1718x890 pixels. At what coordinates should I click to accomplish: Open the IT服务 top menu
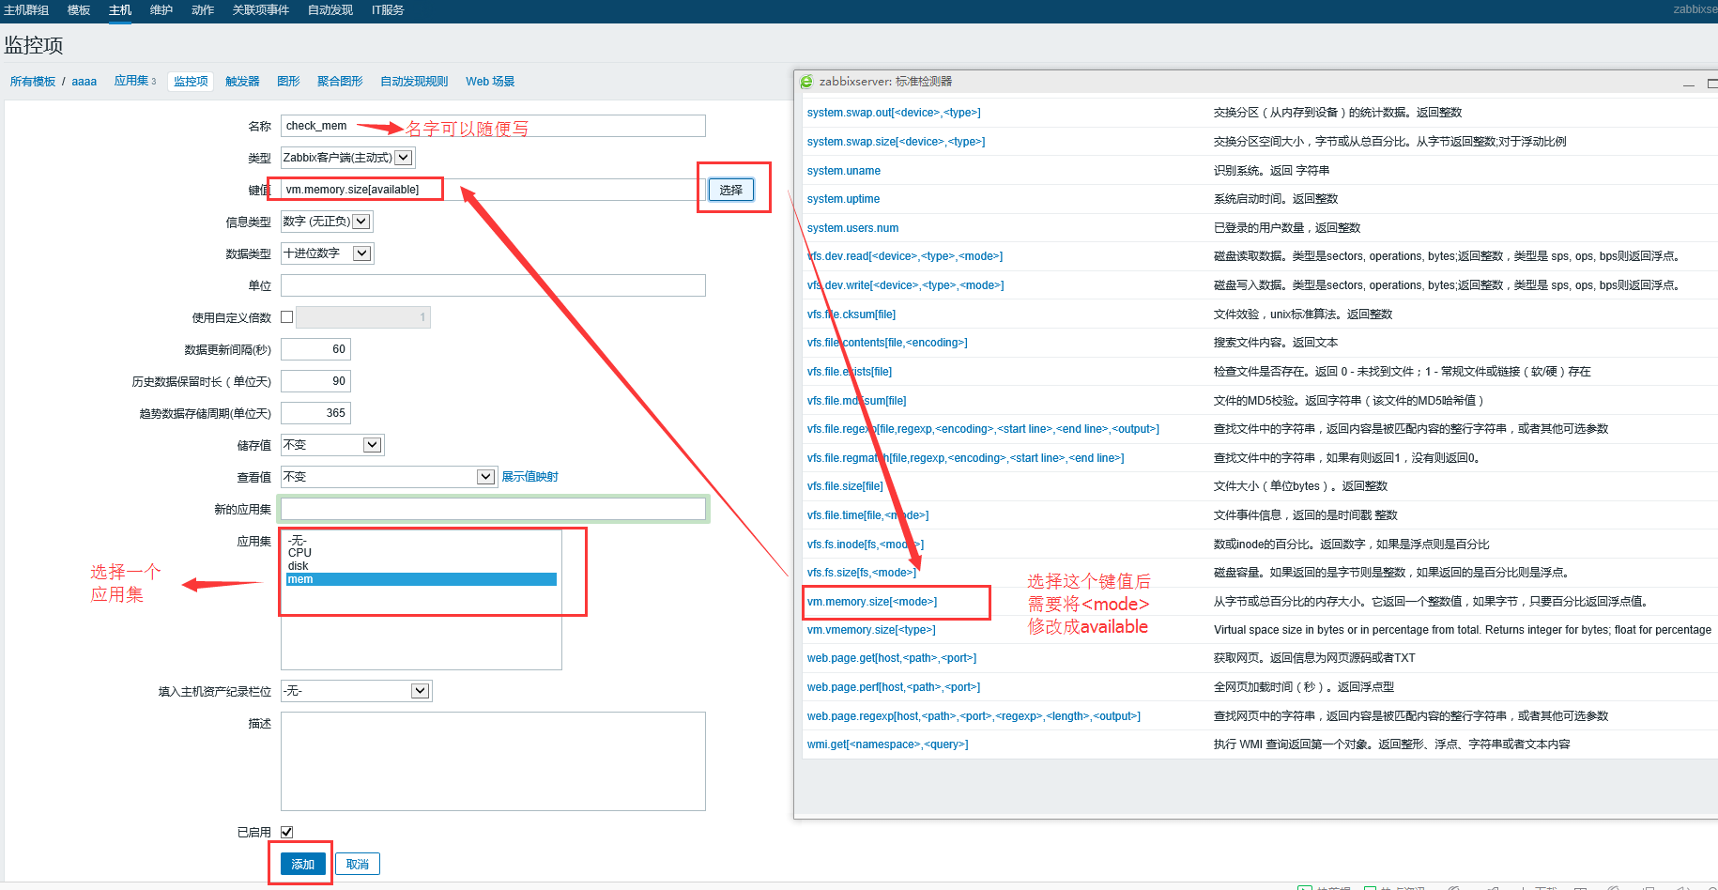pos(388,10)
